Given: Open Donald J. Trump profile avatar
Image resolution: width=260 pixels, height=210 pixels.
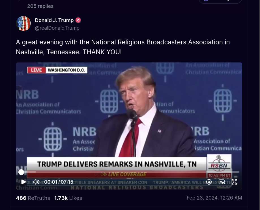Looking at the screenshot, I should click(x=23, y=23).
